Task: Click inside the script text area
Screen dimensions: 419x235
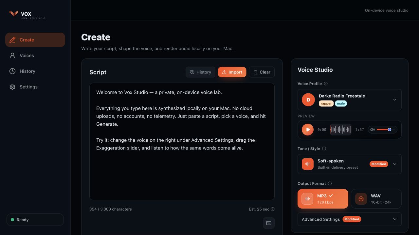Action: (182, 141)
